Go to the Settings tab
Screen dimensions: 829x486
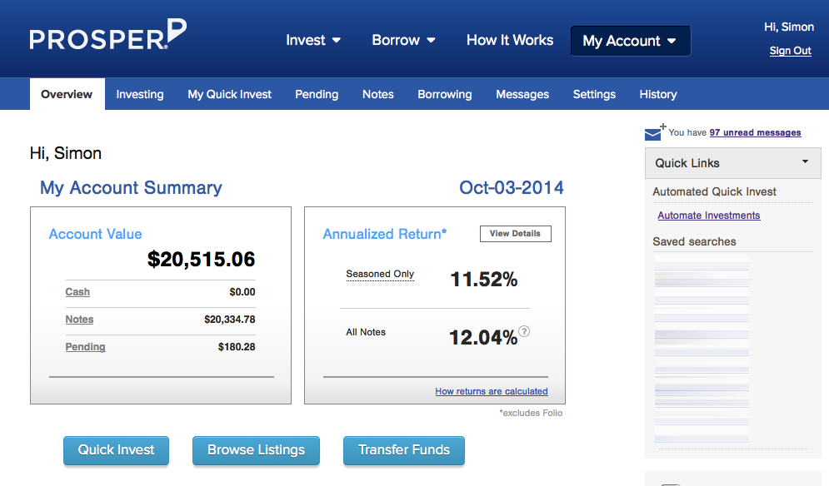click(x=594, y=94)
